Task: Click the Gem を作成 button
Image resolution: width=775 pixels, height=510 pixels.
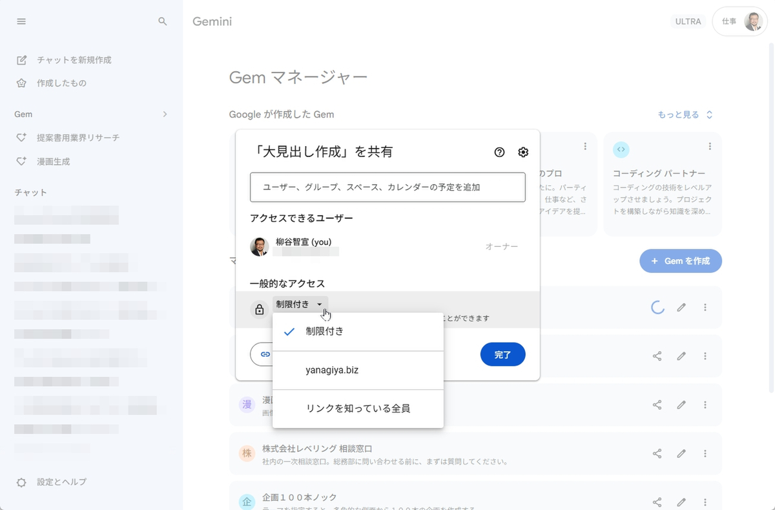Action: [681, 261]
